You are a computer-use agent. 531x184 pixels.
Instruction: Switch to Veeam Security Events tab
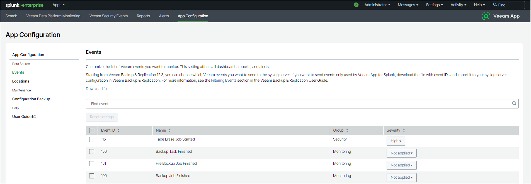pyautogui.click(x=108, y=16)
